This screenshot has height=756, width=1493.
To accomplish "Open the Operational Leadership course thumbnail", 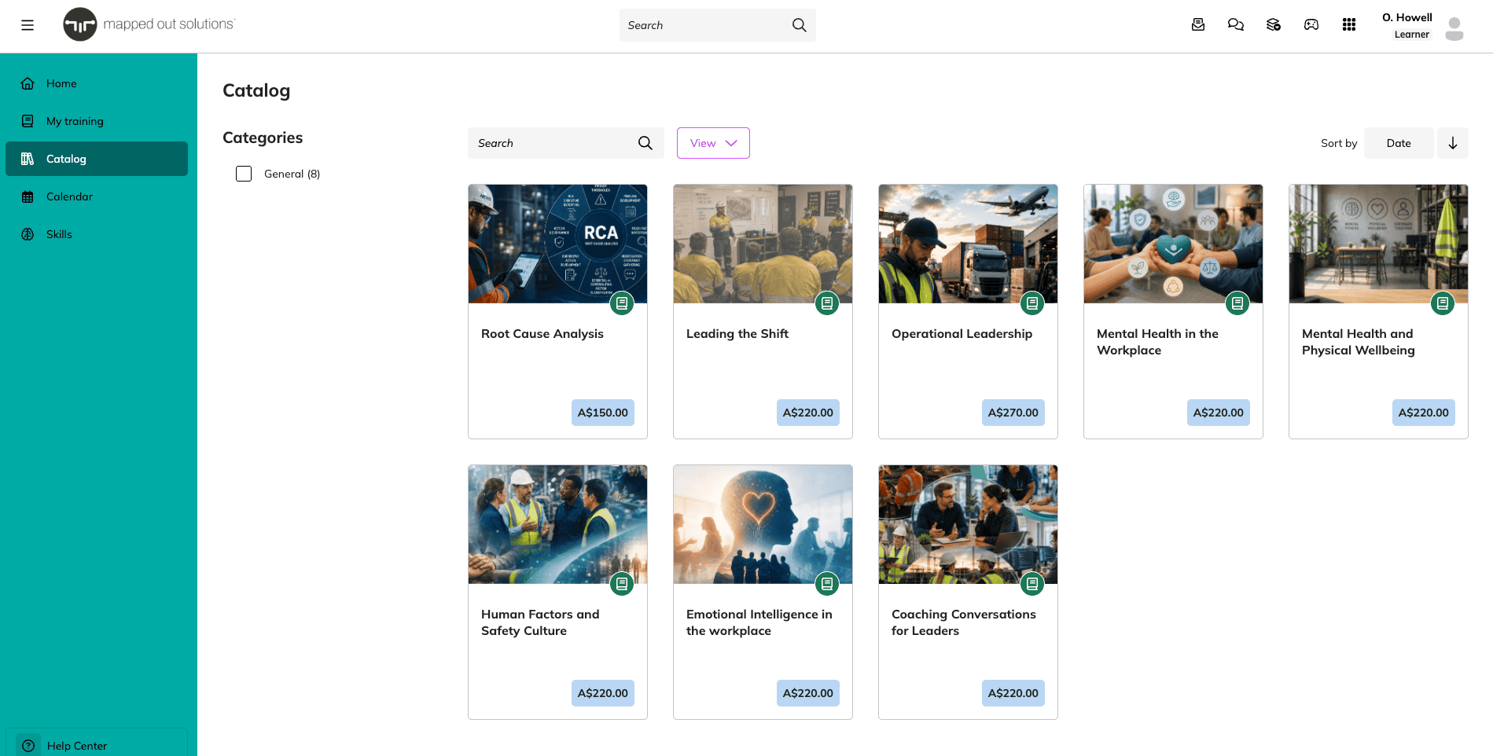I will [x=968, y=244].
